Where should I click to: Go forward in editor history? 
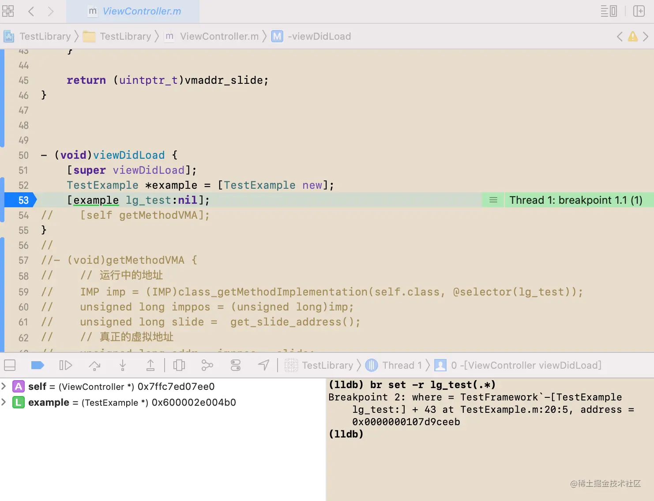coord(51,11)
